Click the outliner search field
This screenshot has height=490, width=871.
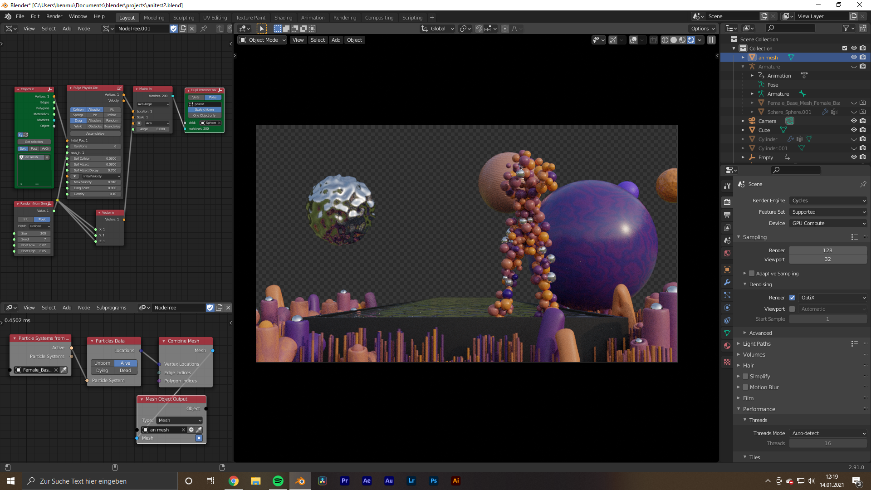point(791,28)
